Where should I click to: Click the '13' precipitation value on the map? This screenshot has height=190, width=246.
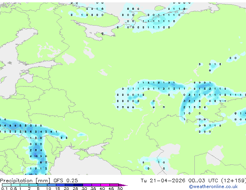(36, 156)
